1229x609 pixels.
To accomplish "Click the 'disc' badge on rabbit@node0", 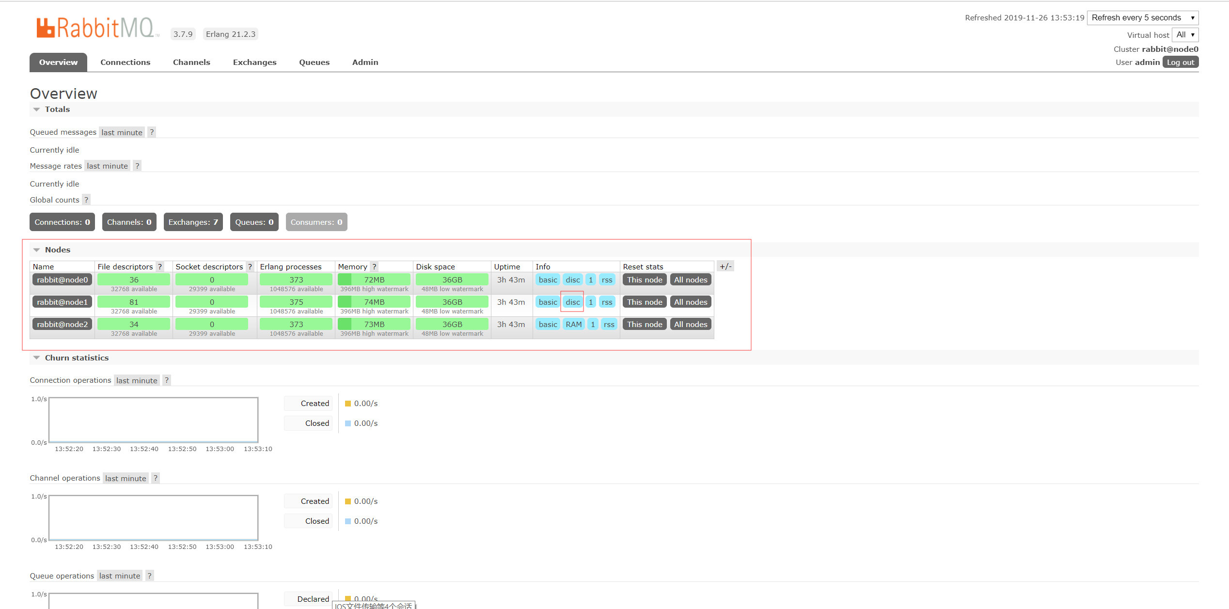I will pyautogui.click(x=571, y=280).
